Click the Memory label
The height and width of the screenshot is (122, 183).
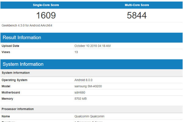point(7,99)
